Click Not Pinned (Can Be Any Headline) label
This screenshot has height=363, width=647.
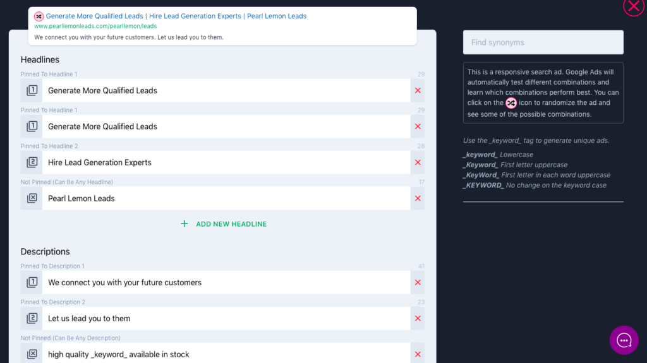tap(67, 182)
